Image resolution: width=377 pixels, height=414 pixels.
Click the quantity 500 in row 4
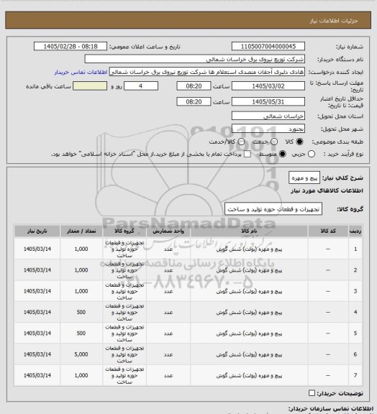tap(81, 313)
